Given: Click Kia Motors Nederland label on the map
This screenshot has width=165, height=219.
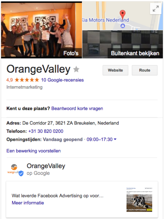Looking at the screenshot, I should point(105,20).
